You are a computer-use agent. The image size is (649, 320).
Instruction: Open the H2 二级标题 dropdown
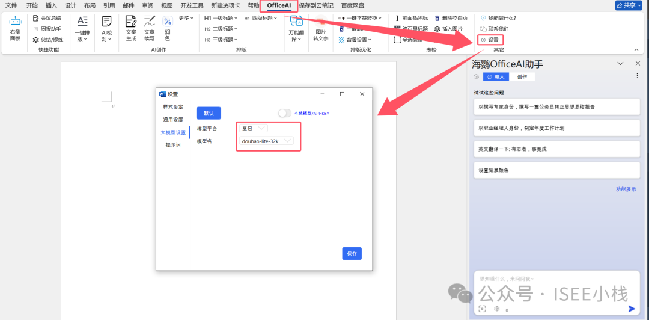tap(221, 29)
